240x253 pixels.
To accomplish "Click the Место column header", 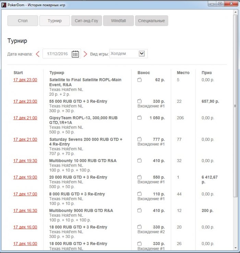I will pyautogui.click(x=183, y=73).
